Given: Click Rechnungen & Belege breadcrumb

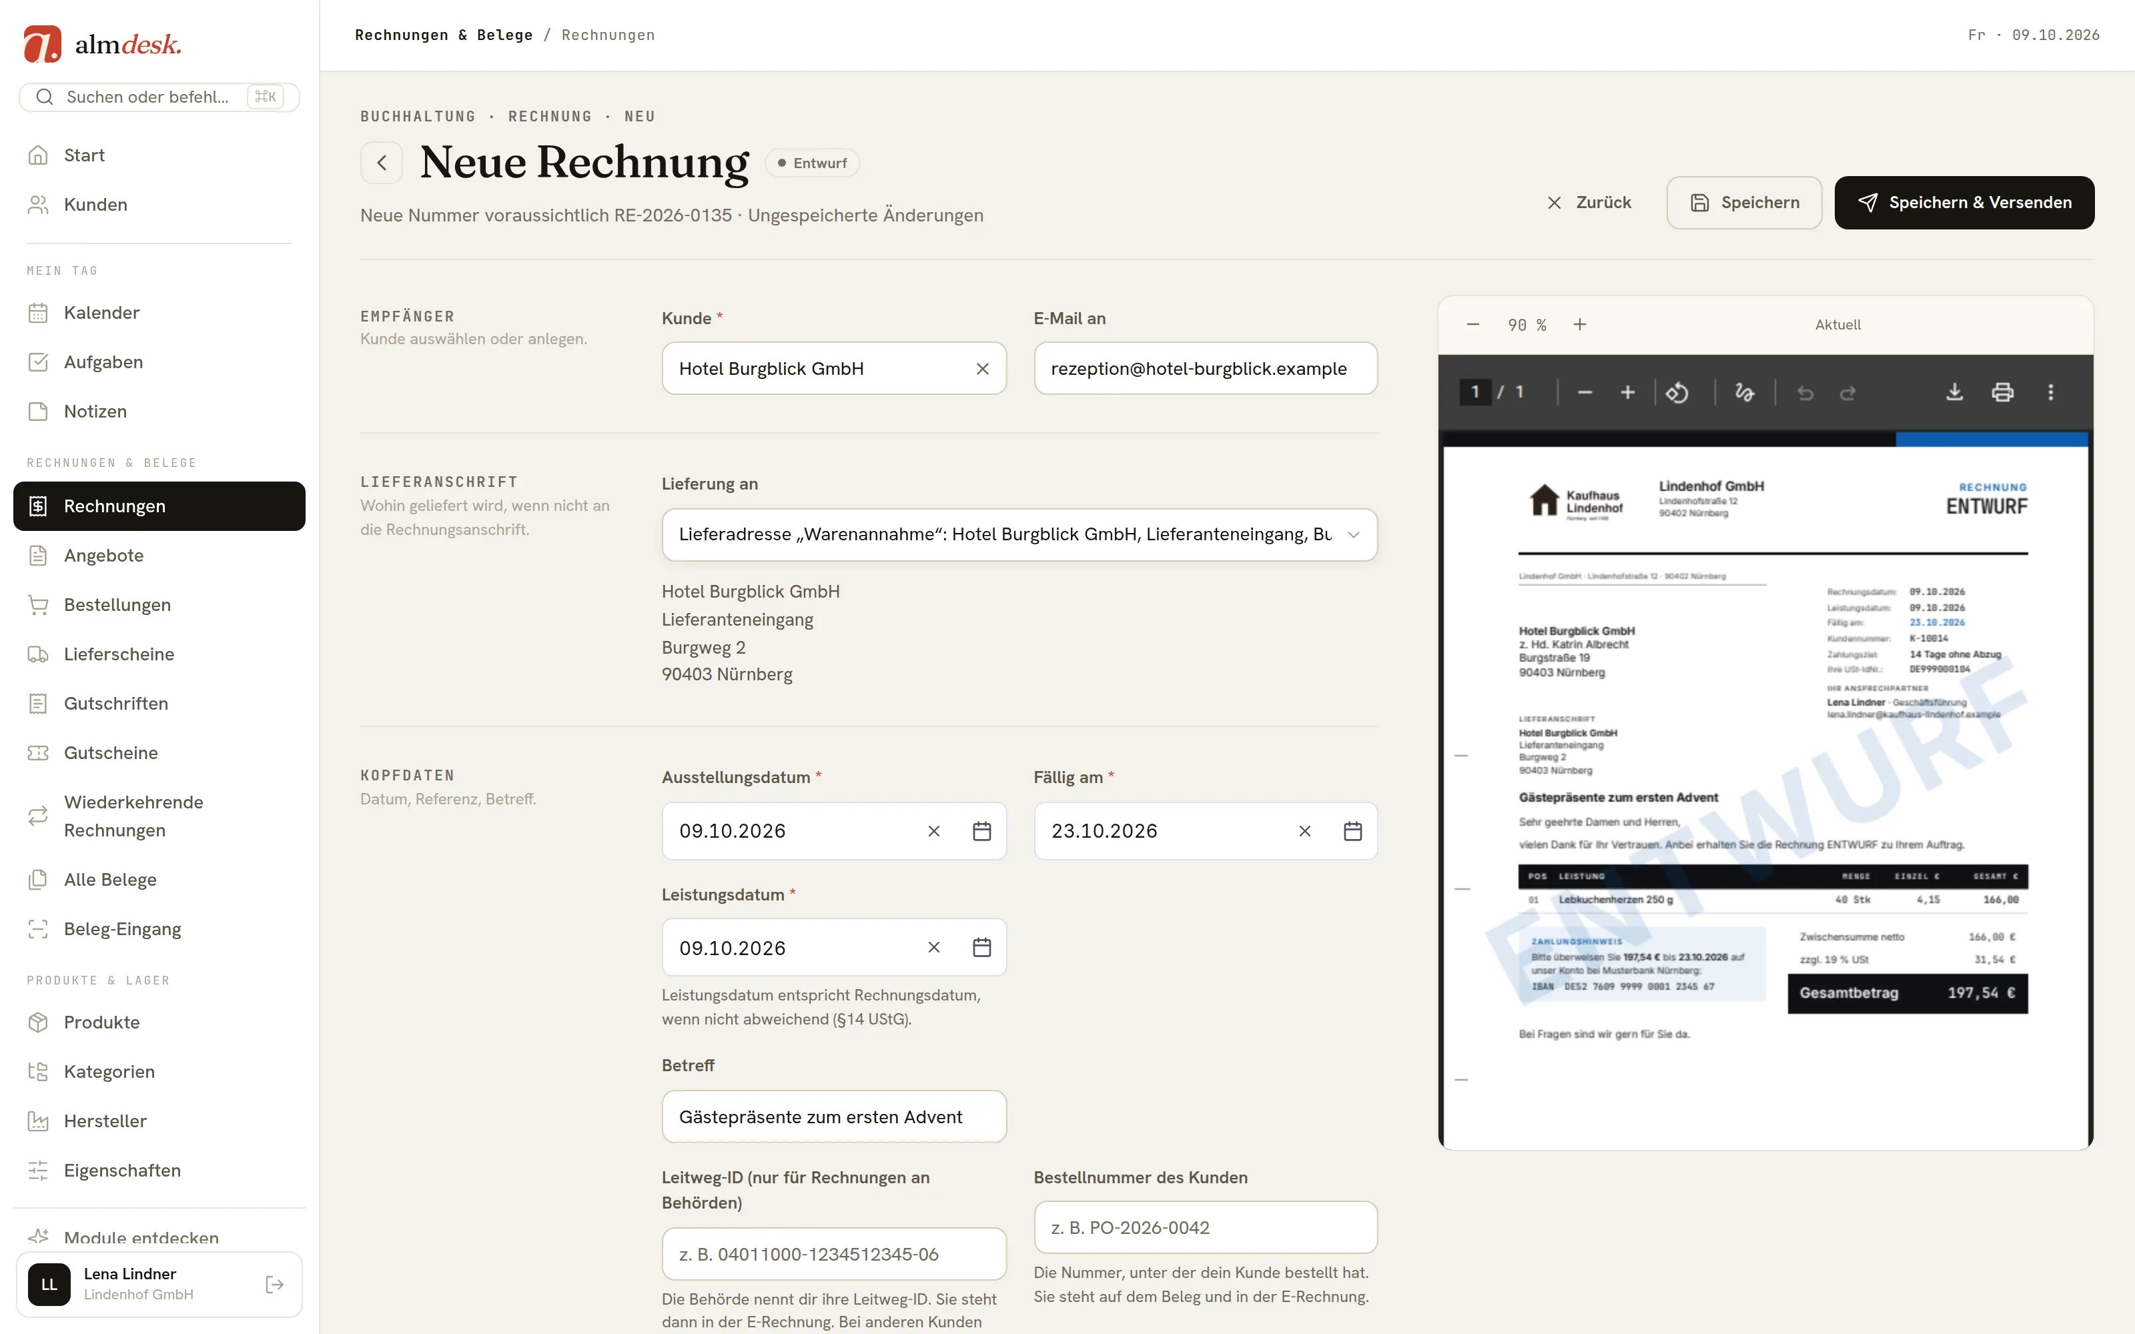Looking at the screenshot, I should pyautogui.click(x=444, y=35).
